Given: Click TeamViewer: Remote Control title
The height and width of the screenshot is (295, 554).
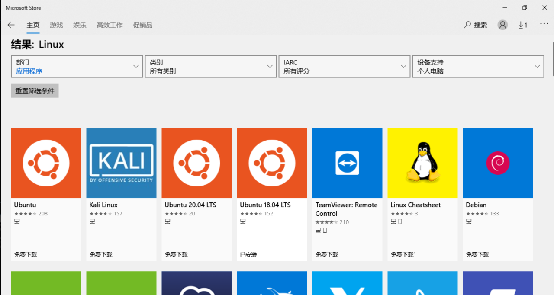Looking at the screenshot, I should tap(346, 209).
